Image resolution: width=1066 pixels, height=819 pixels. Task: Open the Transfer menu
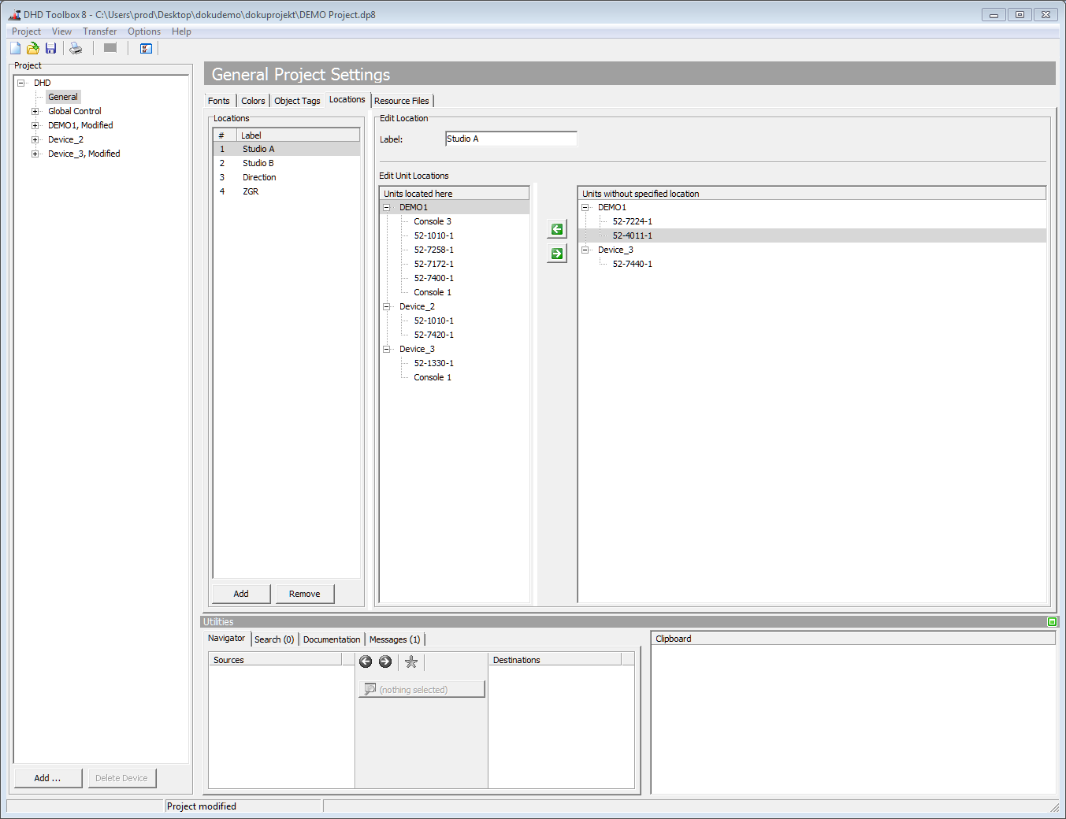(x=99, y=31)
